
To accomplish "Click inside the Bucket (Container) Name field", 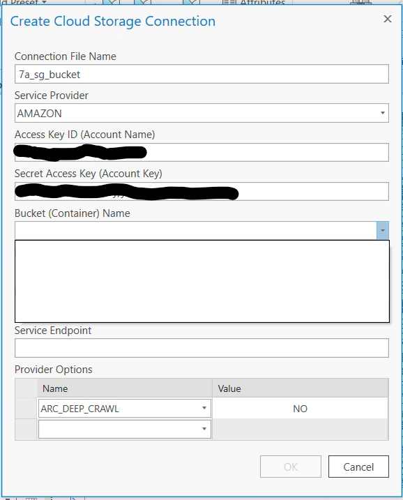I will click(195, 230).
